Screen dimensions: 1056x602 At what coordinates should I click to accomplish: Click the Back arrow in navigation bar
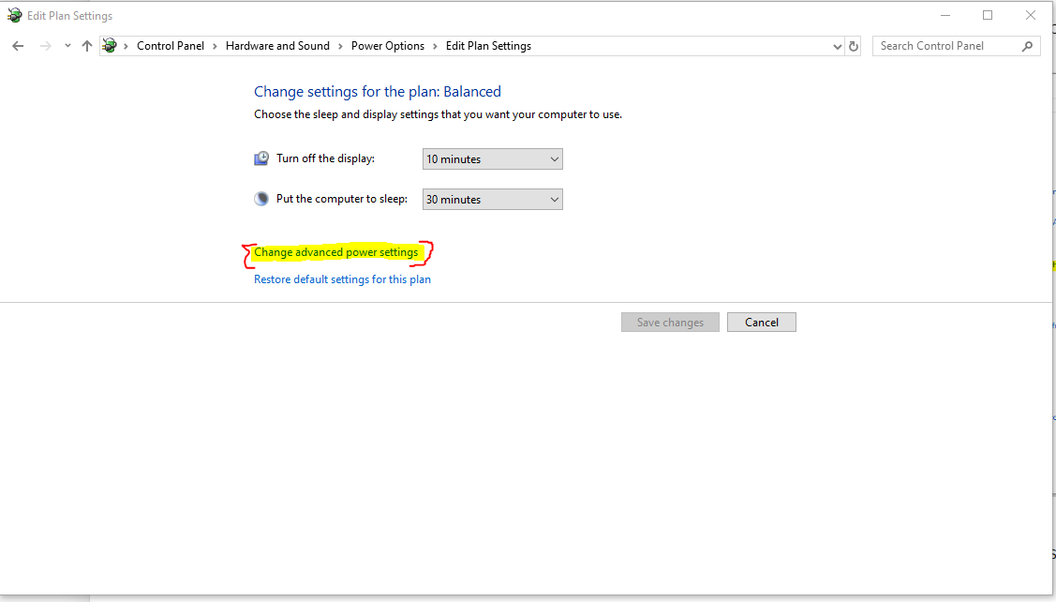[x=18, y=46]
